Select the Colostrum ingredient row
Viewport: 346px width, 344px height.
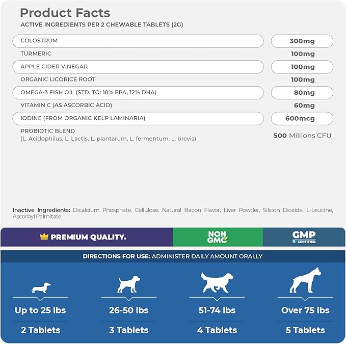[138, 41]
